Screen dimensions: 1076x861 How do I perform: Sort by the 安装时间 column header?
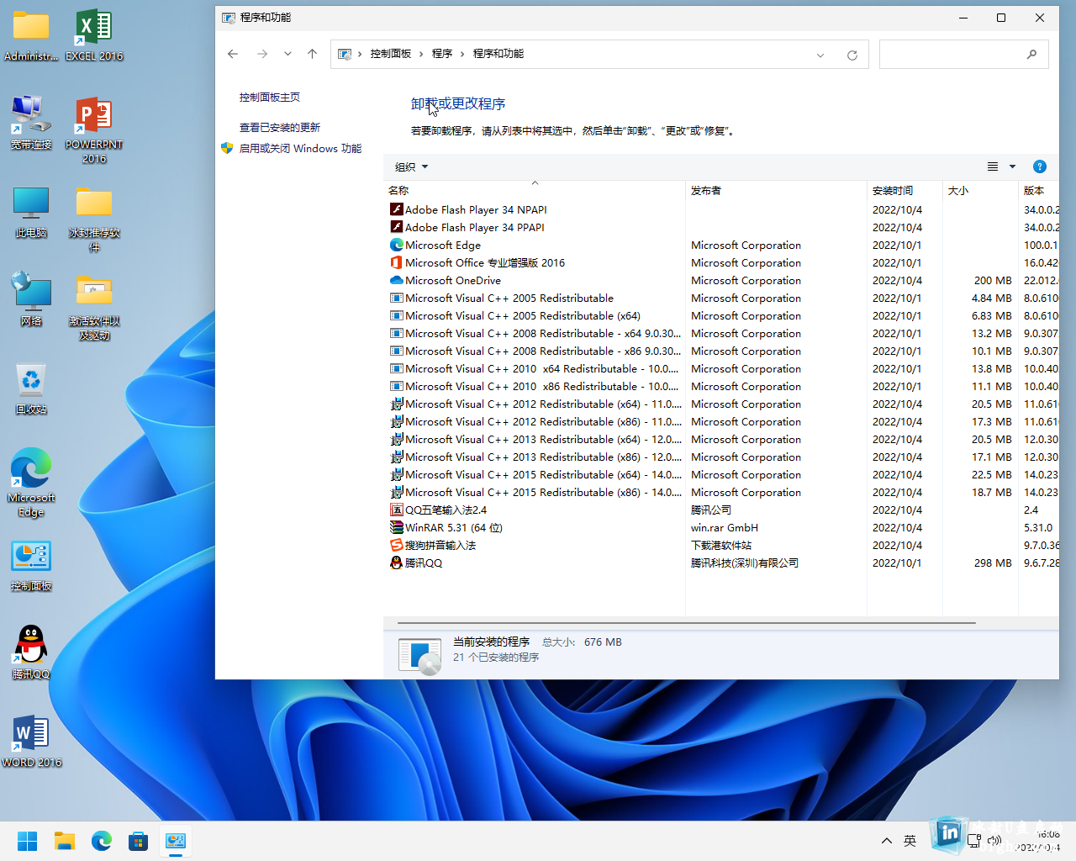(x=905, y=190)
